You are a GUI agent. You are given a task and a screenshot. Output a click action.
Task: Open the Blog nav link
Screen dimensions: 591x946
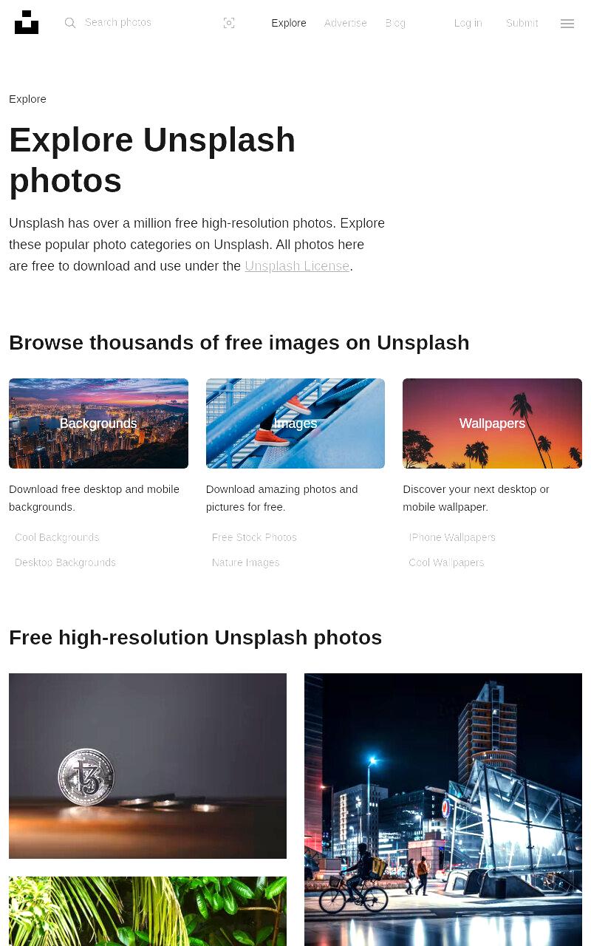[x=395, y=23]
